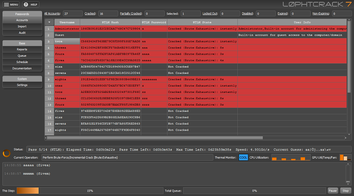This screenshot has height=196, width=354.
Task: Click the Selected count field
Action: click(x=191, y=13)
